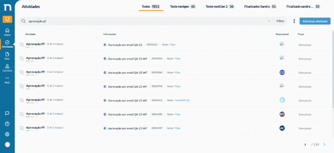This screenshot has height=153, width=334.
Task: Click document icon beside Aprovação por email QA-25 00002622
Action: click(105, 45)
